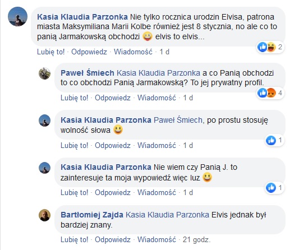
Task: Click the tagged Paweł Śmiech mention in Kasia's reply
Action: pyautogui.click(x=178, y=120)
